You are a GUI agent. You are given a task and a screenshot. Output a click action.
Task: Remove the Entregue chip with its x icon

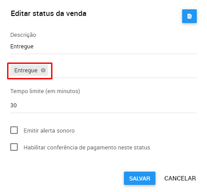tap(43, 70)
